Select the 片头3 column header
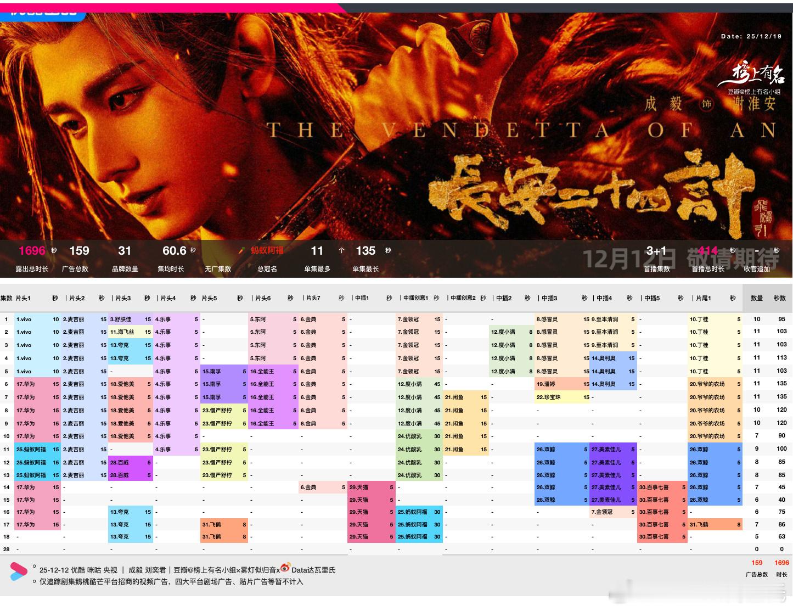Viewport: 793px width, 611px height. (123, 298)
